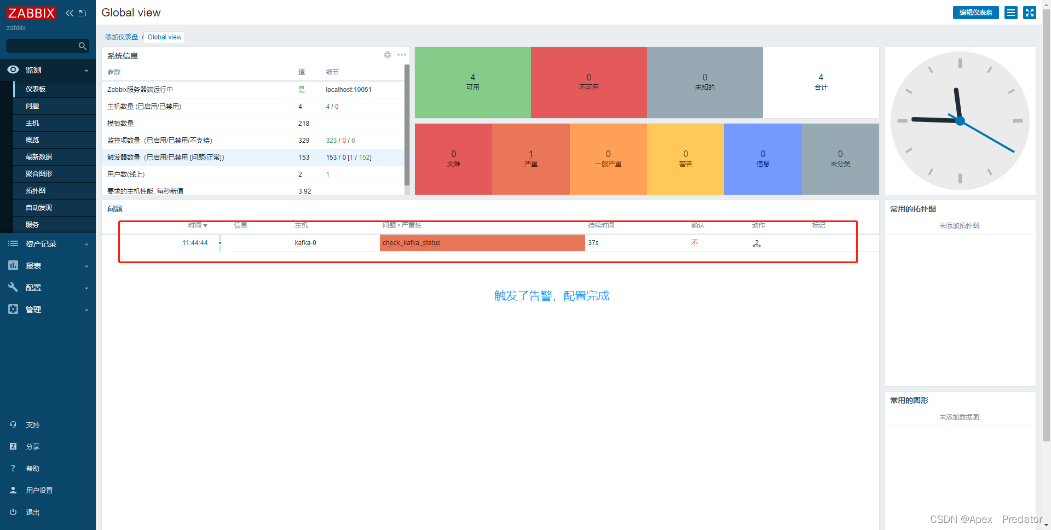Viewport: 1051px width, 530px height.
Task: Click the 退出 power icon
Action: pos(13,512)
